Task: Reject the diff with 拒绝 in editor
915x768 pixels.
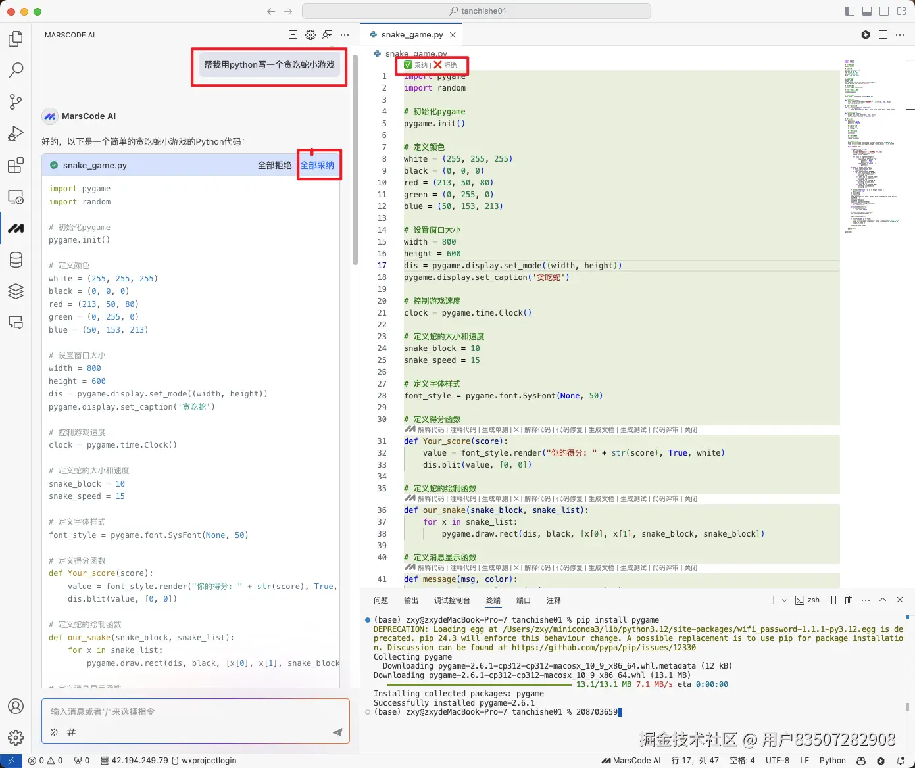Action: pyautogui.click(x=445, y=65)
